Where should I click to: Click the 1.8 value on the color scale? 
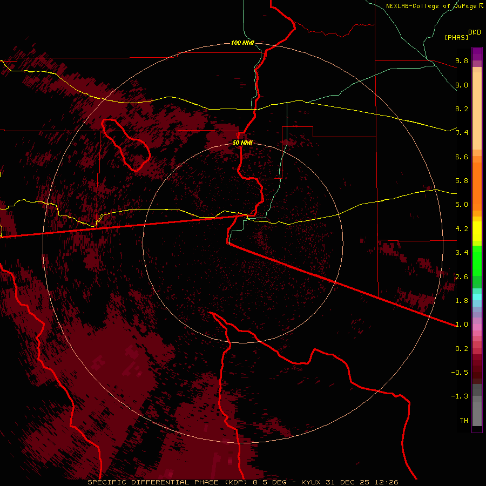[x=462, y=301]
